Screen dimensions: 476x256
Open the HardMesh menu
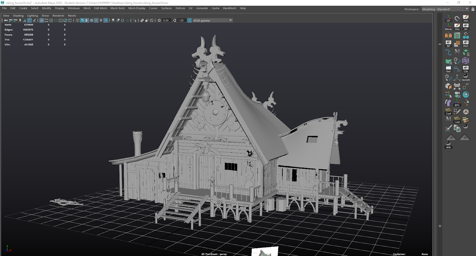[x=229, y=8]
